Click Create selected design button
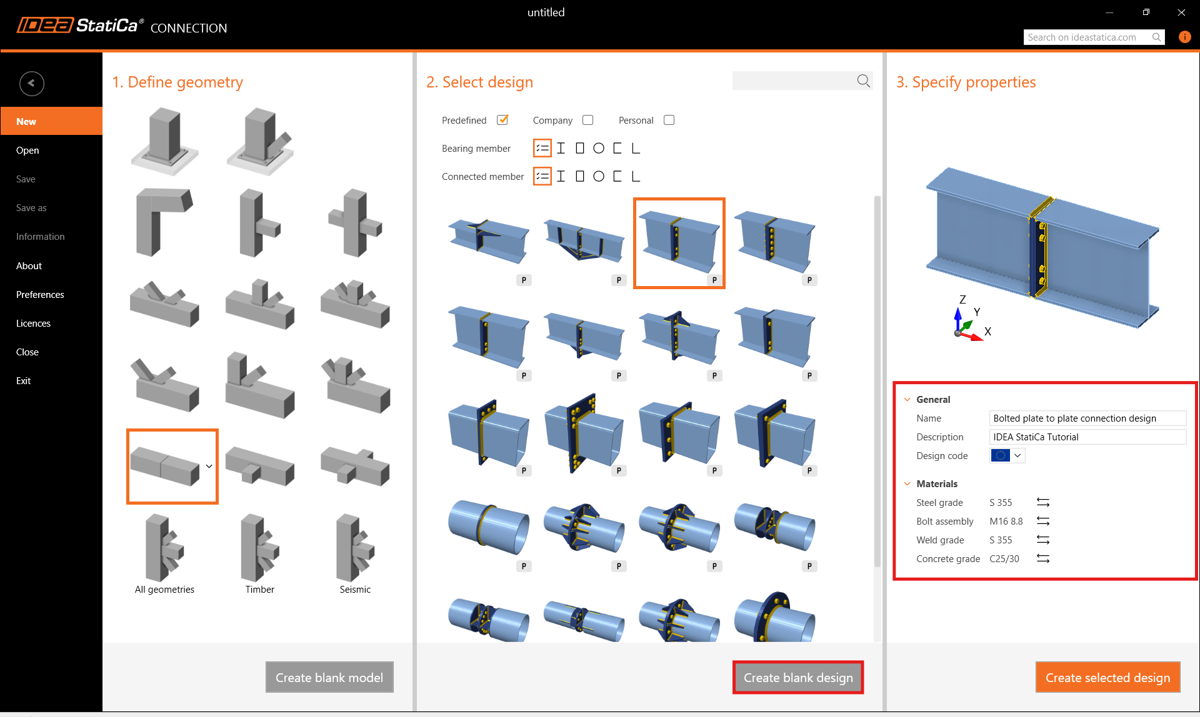This screenshot has height=717, width=1200. [1107, 677]
